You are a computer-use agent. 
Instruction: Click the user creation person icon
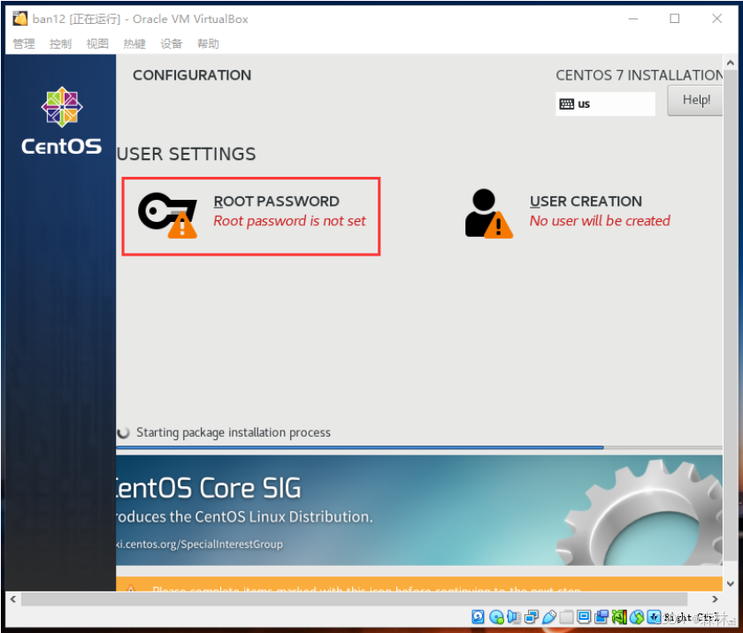[x=488, y=214]
